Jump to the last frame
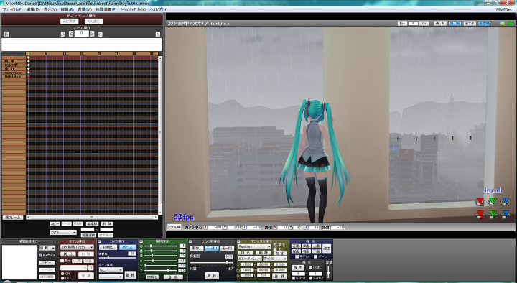Viewport: 517px width, 283px height. pyautogui.click(x=157, y=34)
